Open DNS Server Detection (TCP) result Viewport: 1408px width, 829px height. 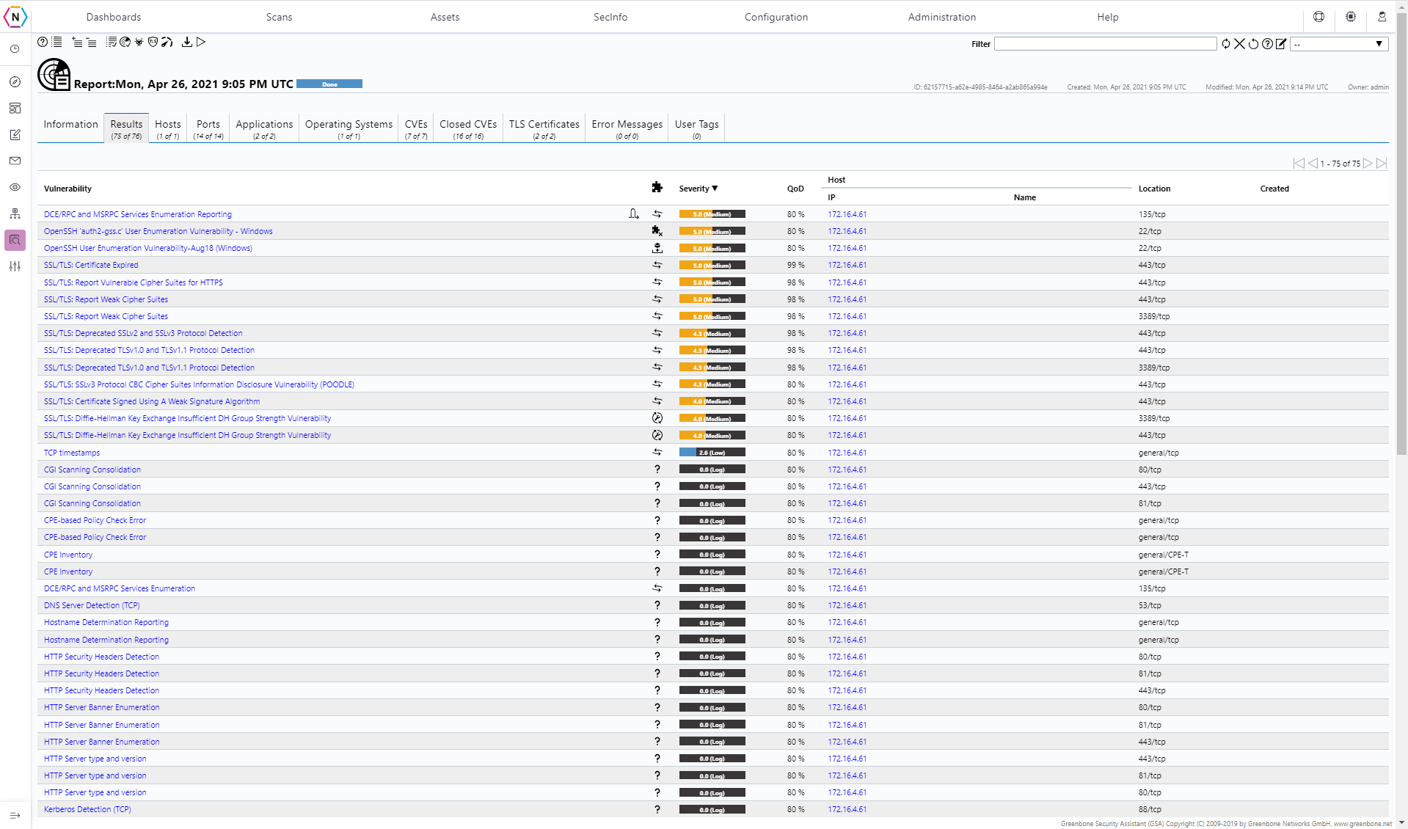coord(92,606)
